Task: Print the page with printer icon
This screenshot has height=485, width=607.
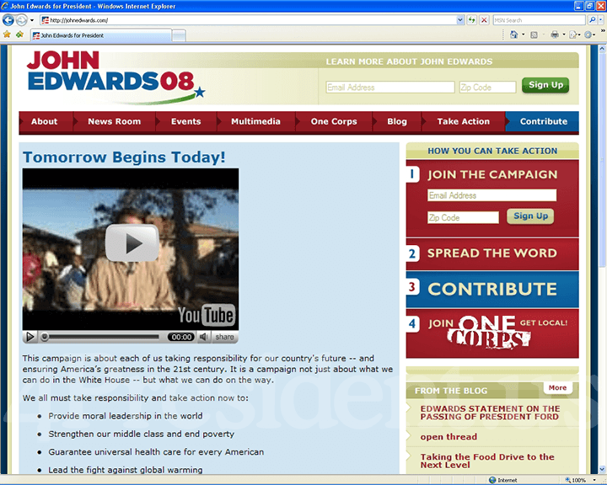Action: [555, 35]
